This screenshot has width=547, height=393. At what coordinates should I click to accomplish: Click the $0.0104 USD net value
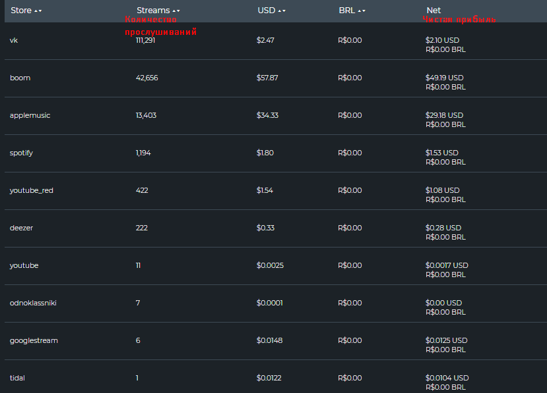click(x=447, y=378)
